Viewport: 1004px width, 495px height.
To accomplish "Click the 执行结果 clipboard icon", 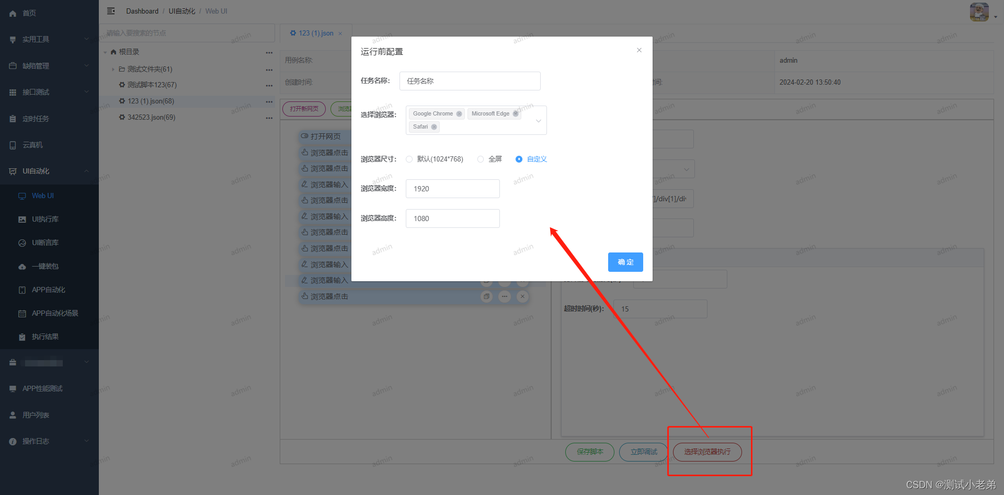I will tap(22, 337).
